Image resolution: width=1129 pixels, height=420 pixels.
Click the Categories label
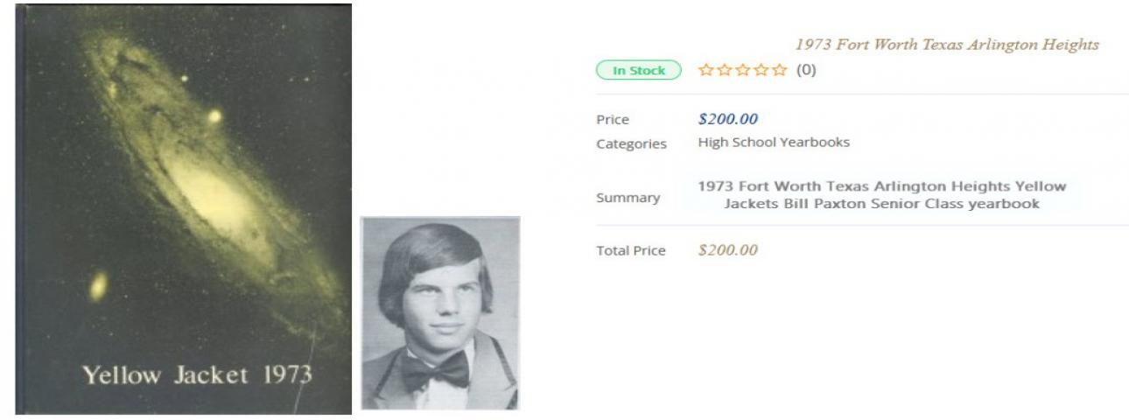[631, 143]
